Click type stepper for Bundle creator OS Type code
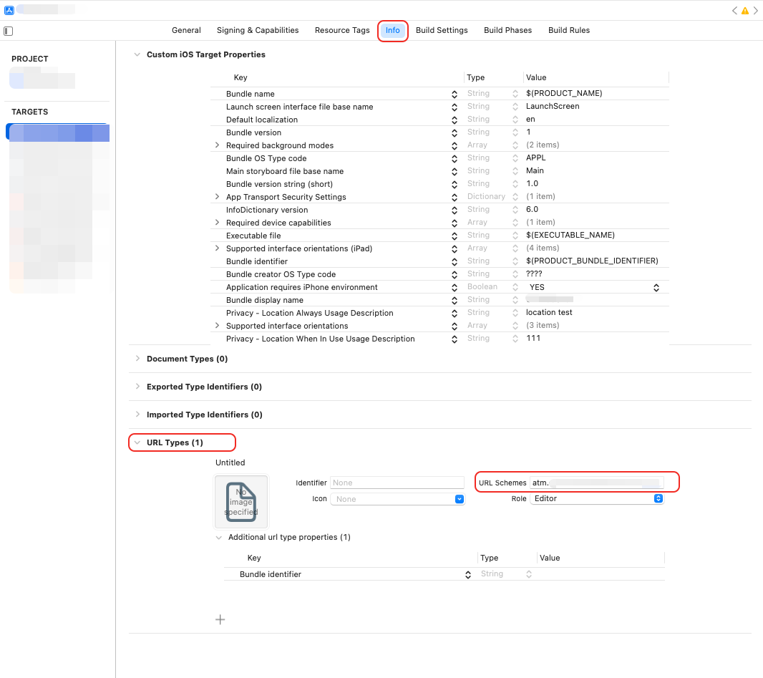Screen dimensions: 763x678 515,274
